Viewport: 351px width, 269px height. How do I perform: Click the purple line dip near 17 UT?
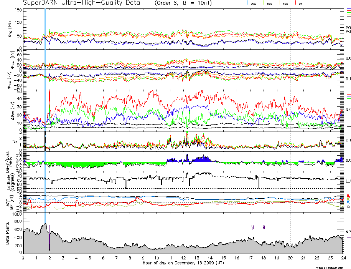[253, 227]
